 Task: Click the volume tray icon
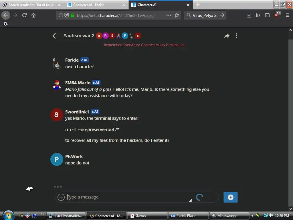tap(271, 215)
